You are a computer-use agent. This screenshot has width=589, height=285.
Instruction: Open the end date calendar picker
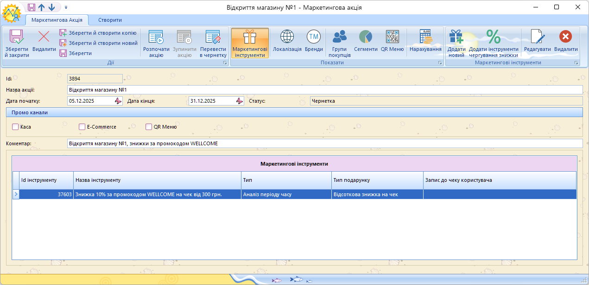point(239,101)
